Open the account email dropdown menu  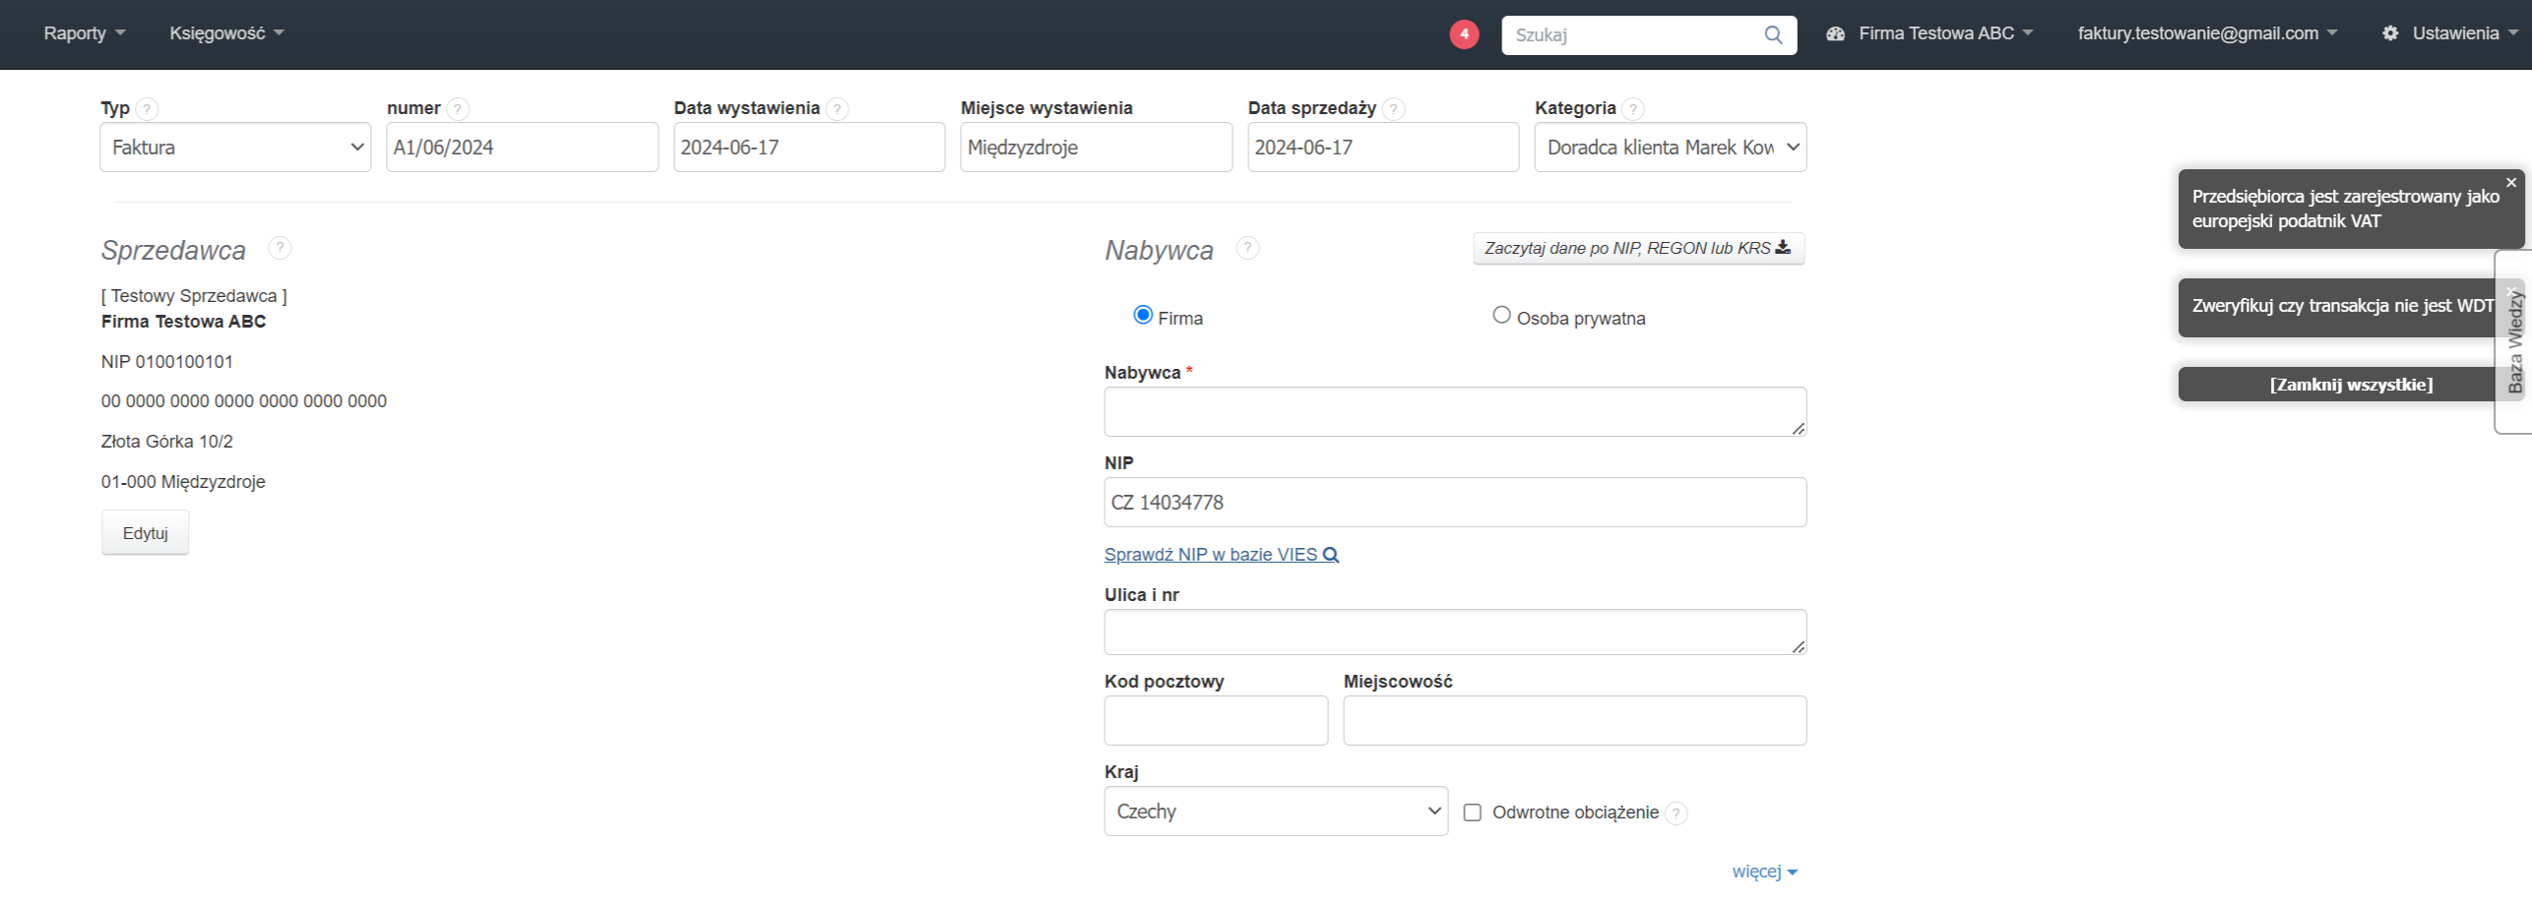tap(2206, 33)
